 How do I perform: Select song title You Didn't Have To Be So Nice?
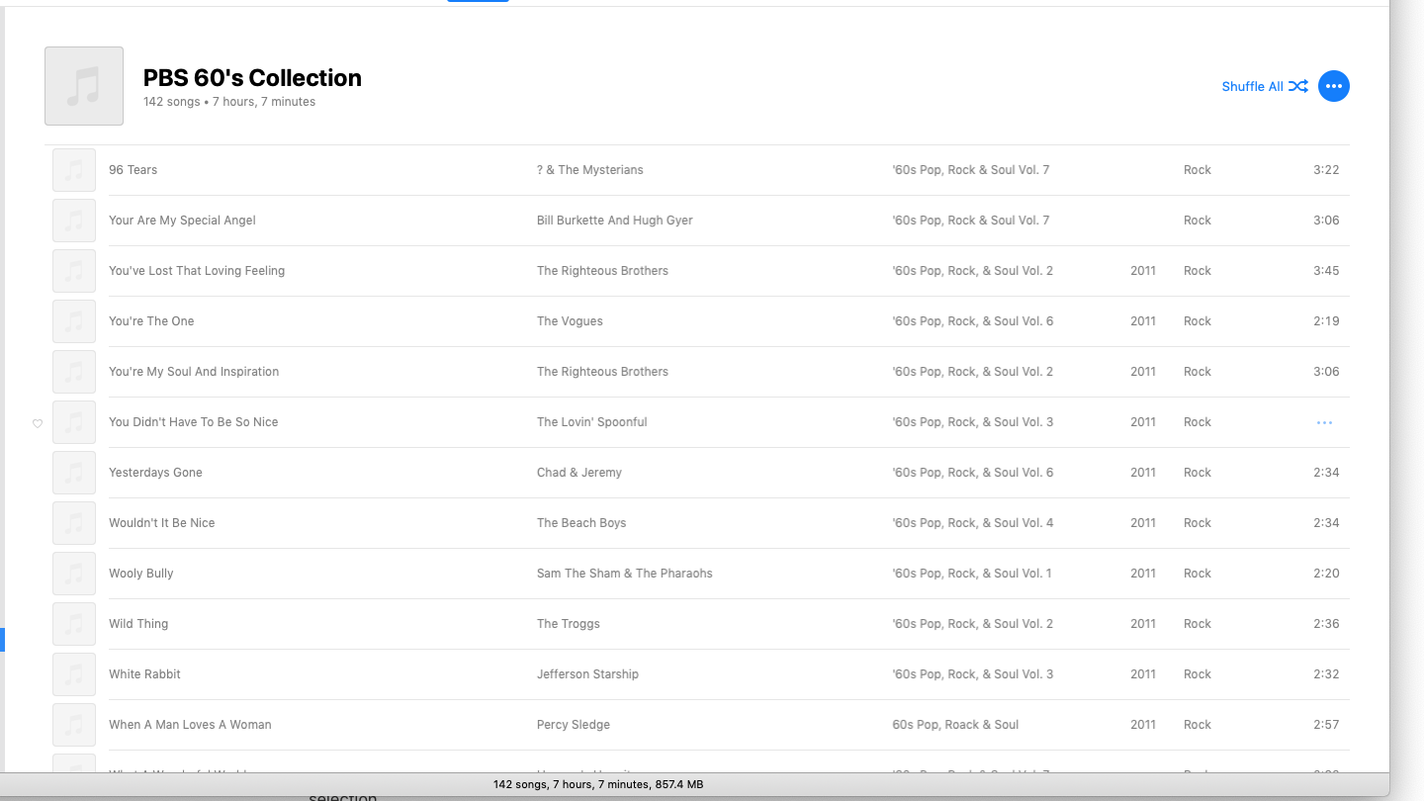point(194,422)
